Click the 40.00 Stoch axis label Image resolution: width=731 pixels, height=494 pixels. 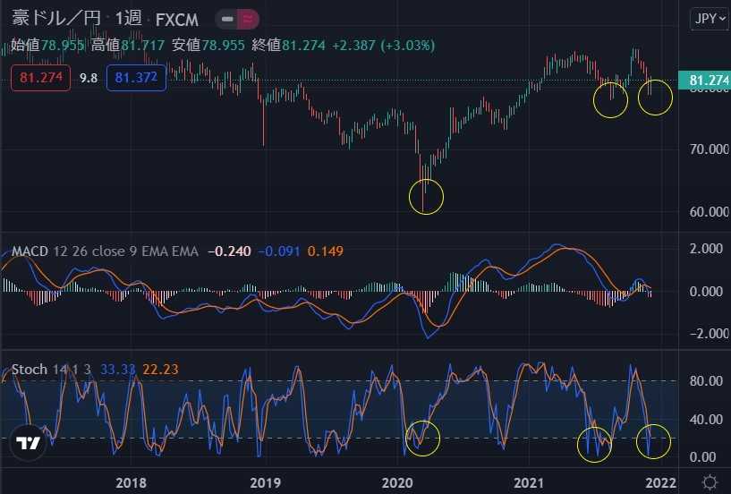click(x=706, y=420)
